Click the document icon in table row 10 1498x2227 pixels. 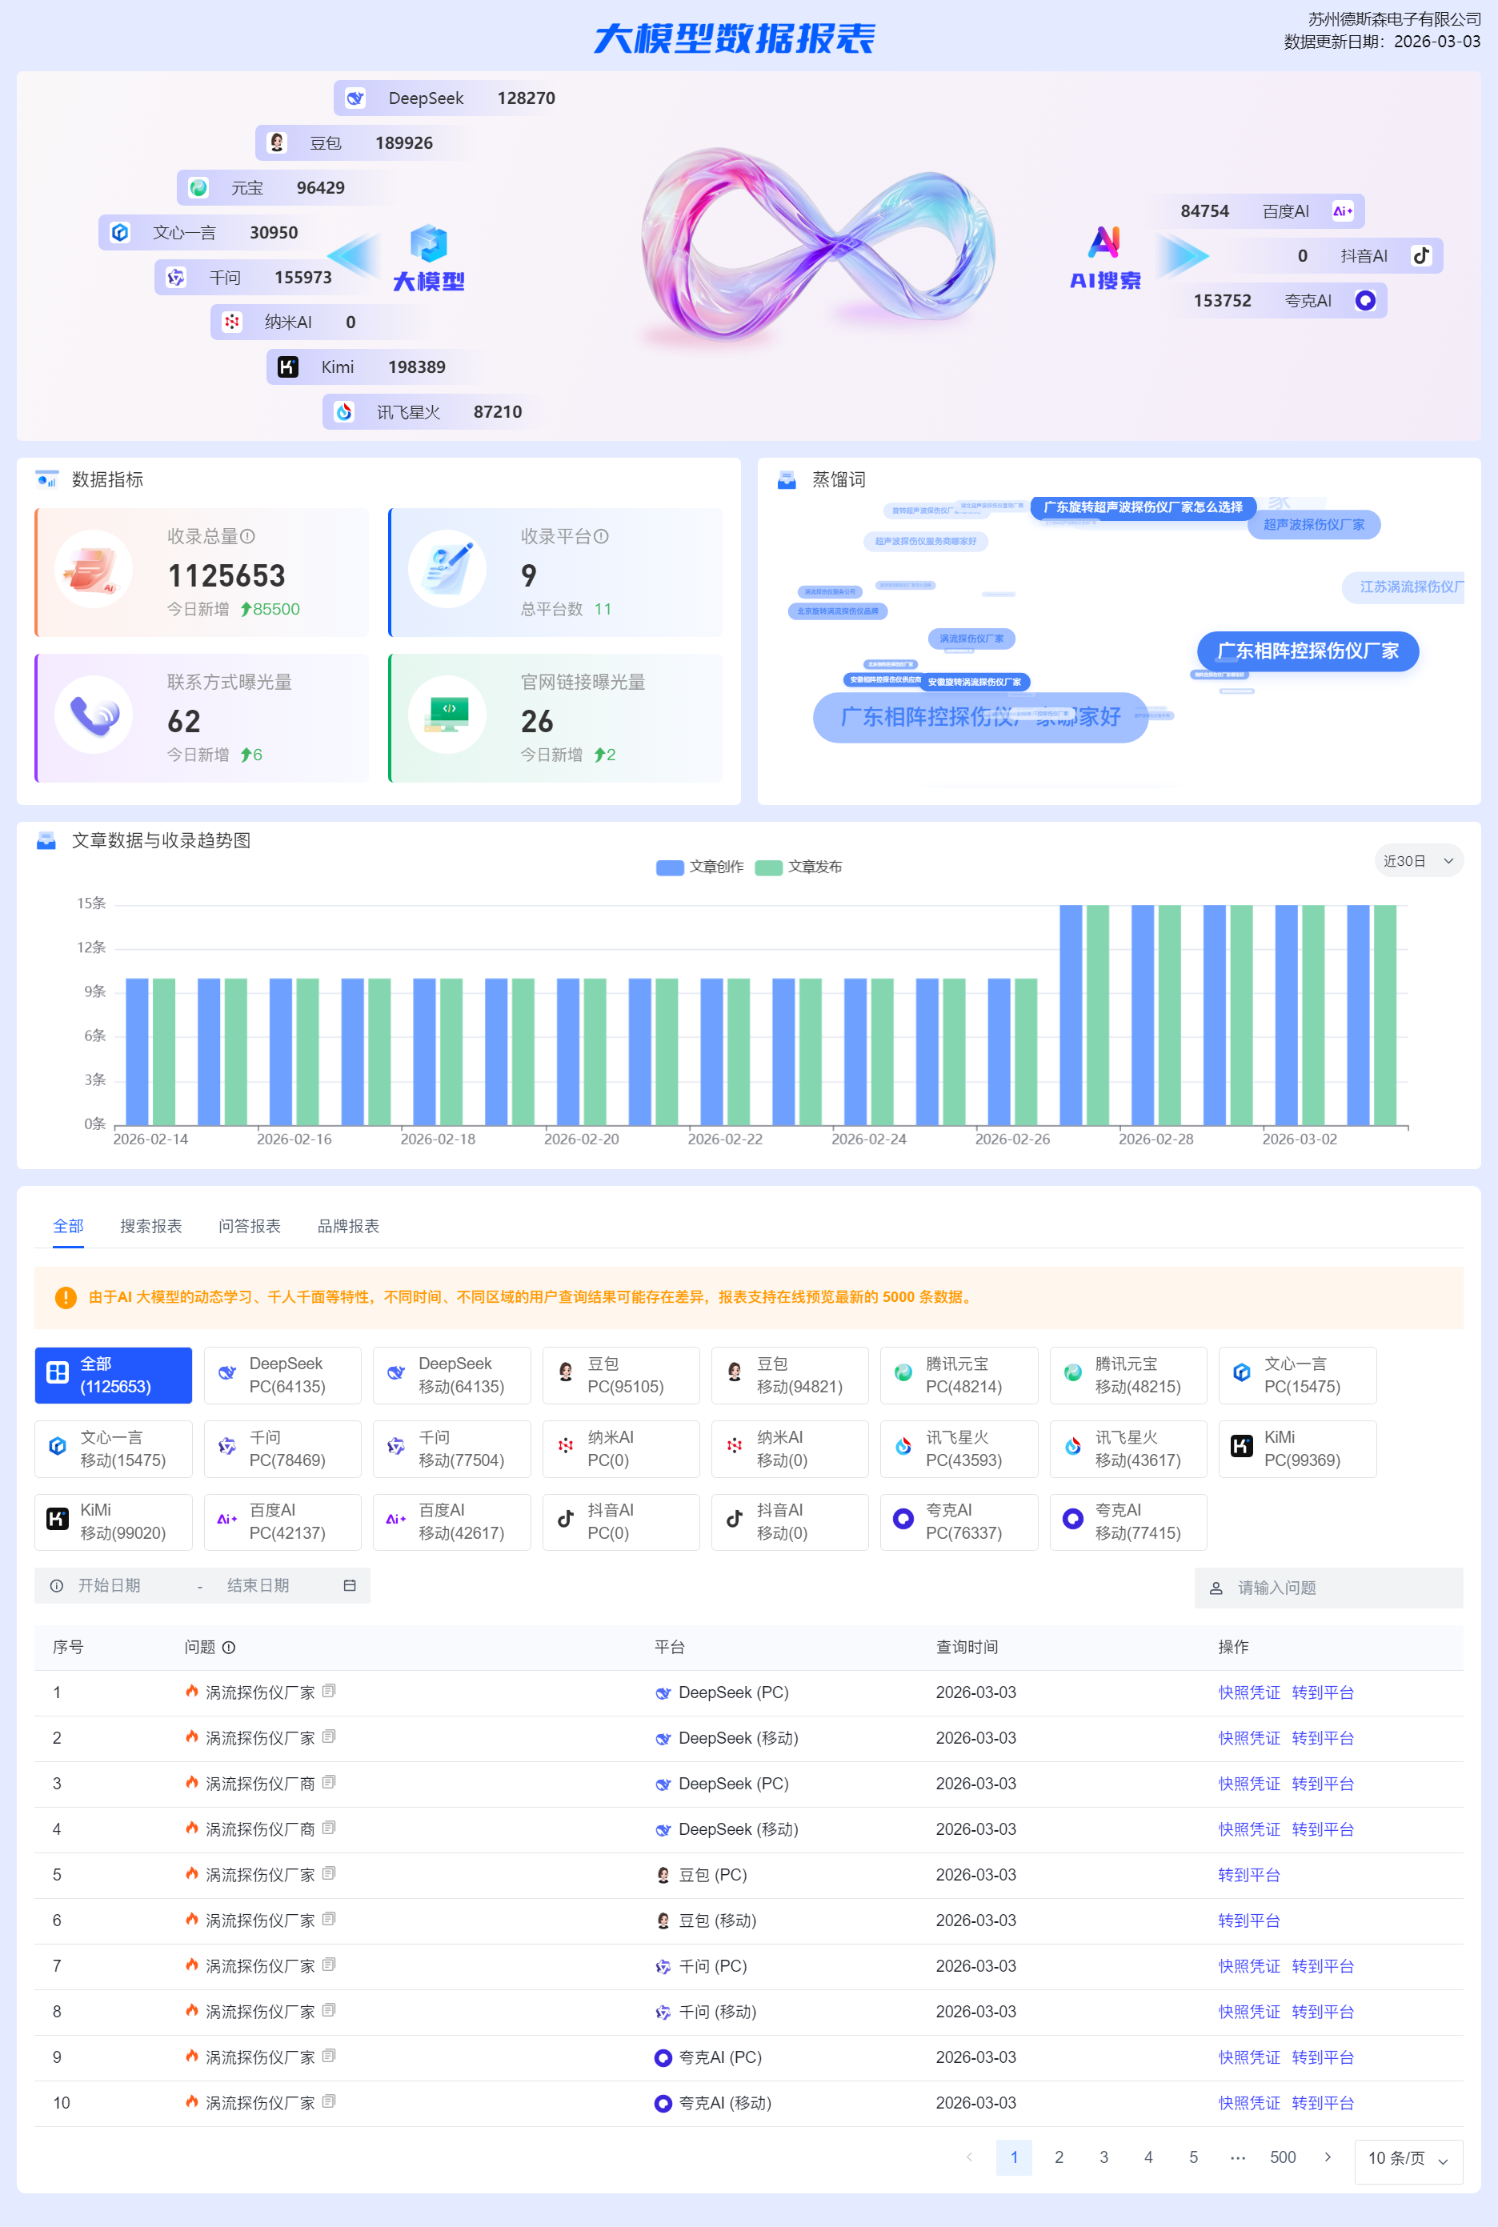pyautogui.click(x=329, y=2102)
